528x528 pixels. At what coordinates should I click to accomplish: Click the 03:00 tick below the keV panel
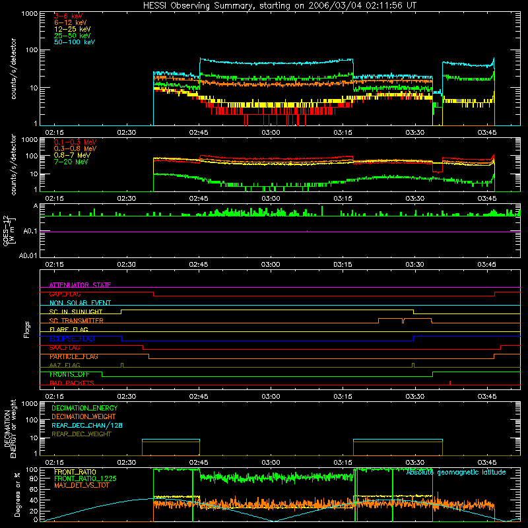(x=271, y=133)
